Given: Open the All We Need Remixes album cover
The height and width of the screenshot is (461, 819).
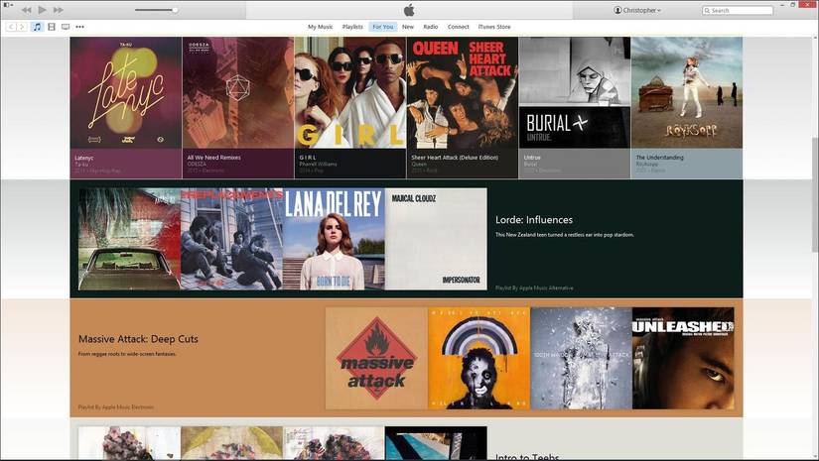Looking at the screenshot, I should [x=238, y=93].
